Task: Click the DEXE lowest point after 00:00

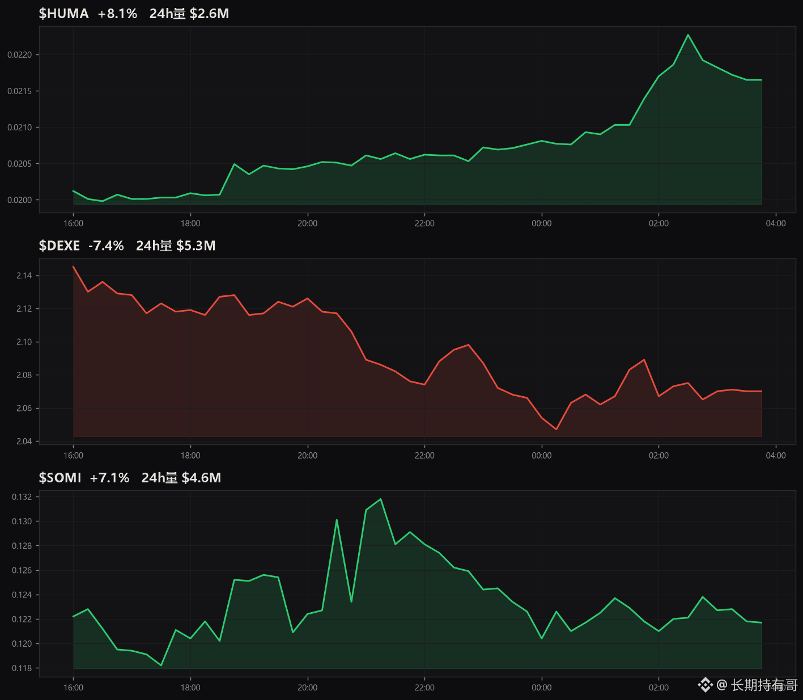Action: 556,429
